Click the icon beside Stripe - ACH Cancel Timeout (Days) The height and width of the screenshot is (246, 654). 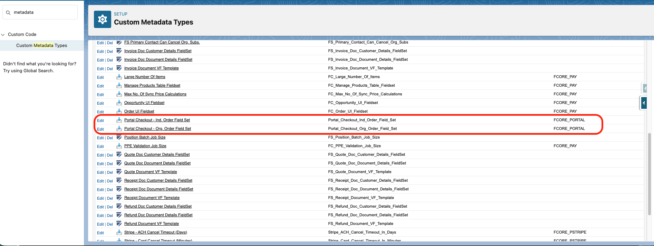click(x=119, y=232)
